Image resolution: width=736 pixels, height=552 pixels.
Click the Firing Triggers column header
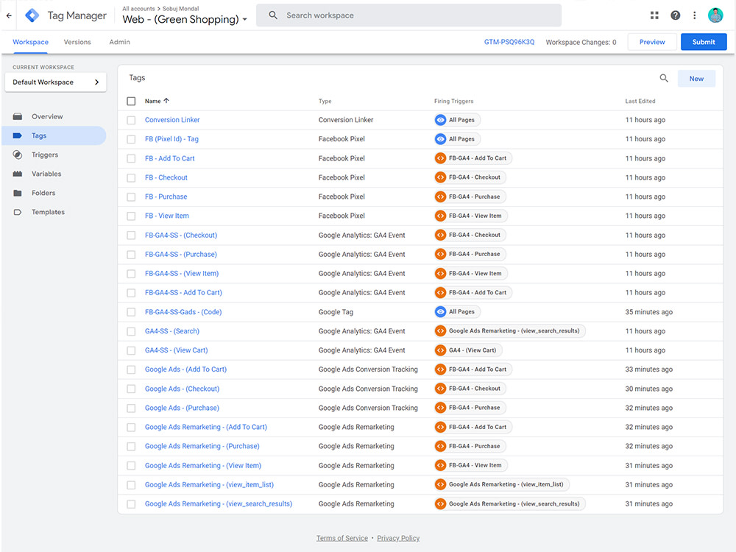click(x=454, y=101)
